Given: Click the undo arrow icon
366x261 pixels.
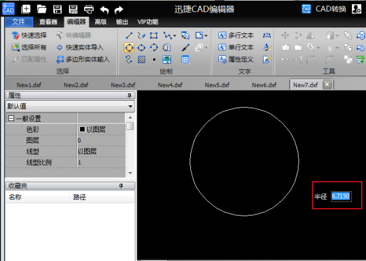Looking at the screenshot, I should tap(104, 9).
